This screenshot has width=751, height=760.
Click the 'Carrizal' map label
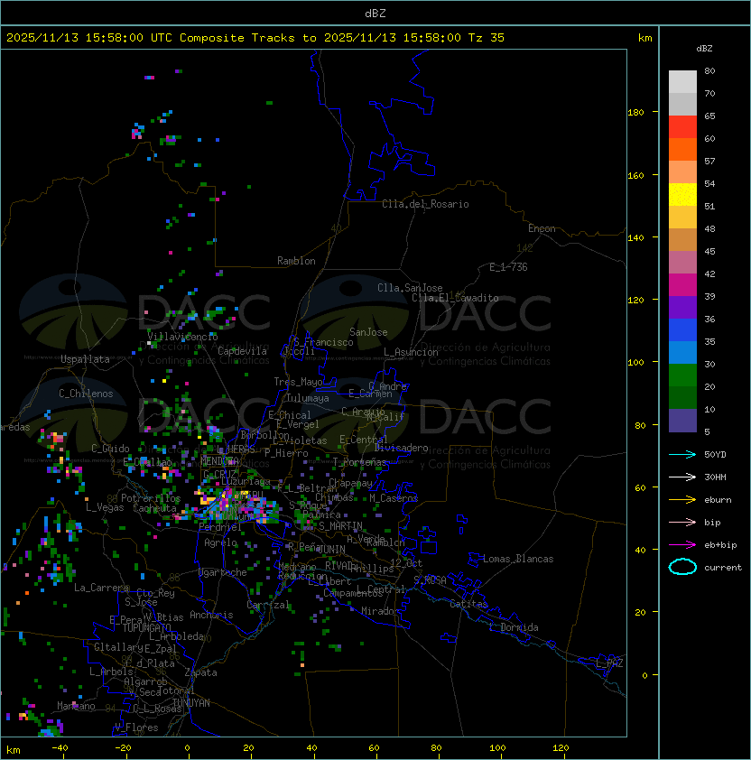click(x=268, y=605)
